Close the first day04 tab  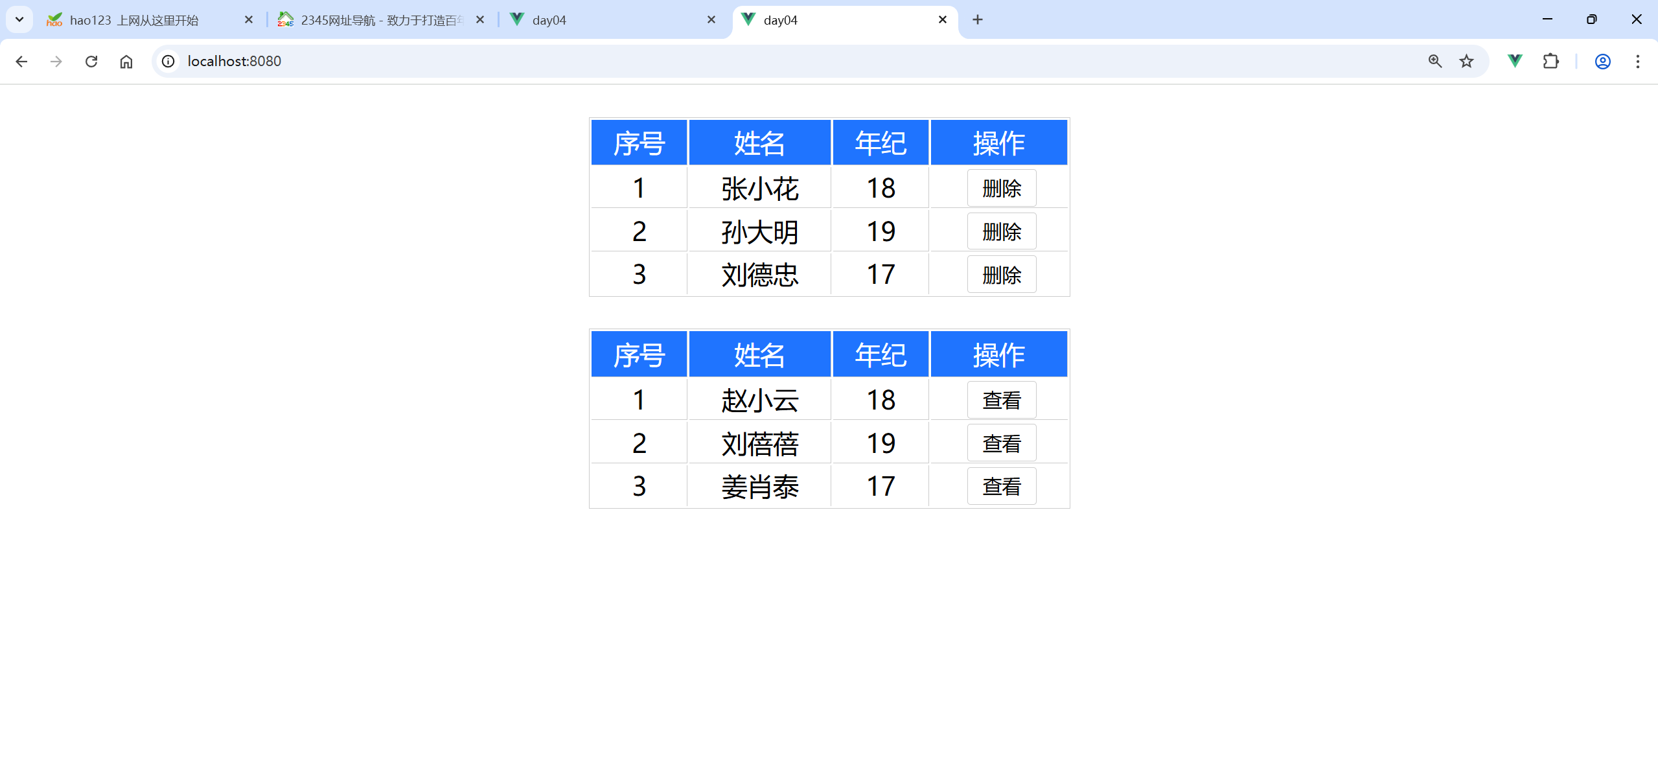click(x=711, y=20)
